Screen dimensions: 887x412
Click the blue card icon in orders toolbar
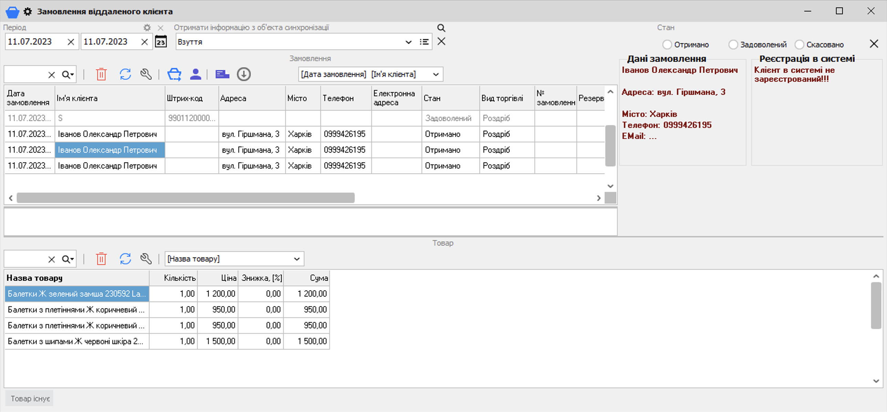222,74
